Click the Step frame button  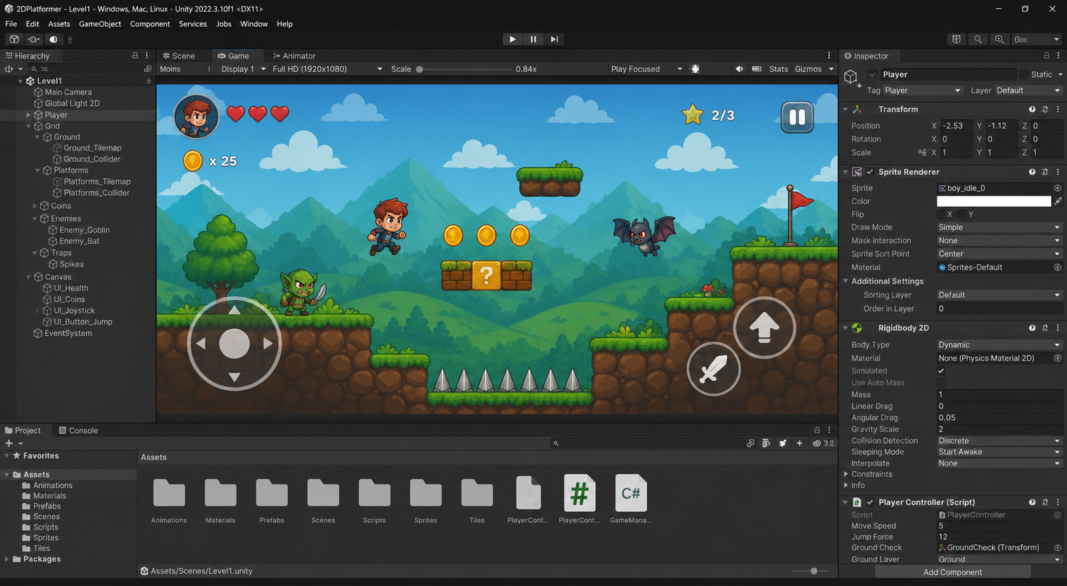click(x=554, y=39)
